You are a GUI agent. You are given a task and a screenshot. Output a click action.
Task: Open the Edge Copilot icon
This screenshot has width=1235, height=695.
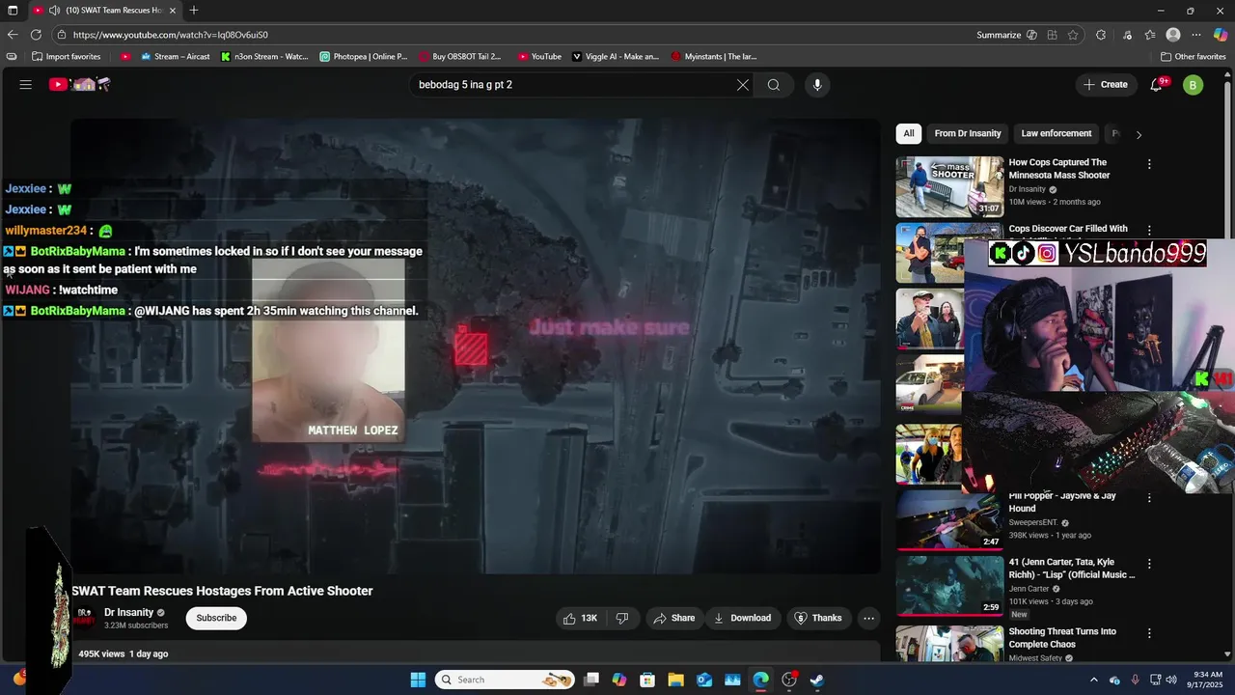point(1220,35)
